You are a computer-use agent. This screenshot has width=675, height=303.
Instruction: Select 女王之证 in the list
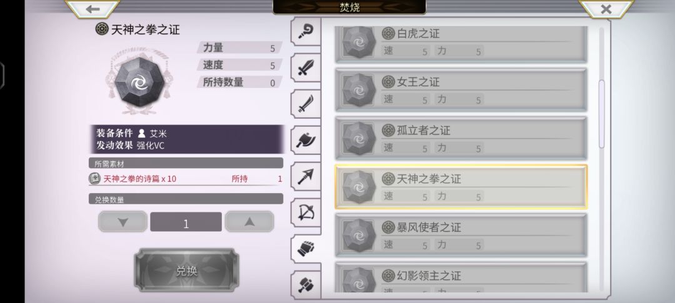[x=461, y=89]
